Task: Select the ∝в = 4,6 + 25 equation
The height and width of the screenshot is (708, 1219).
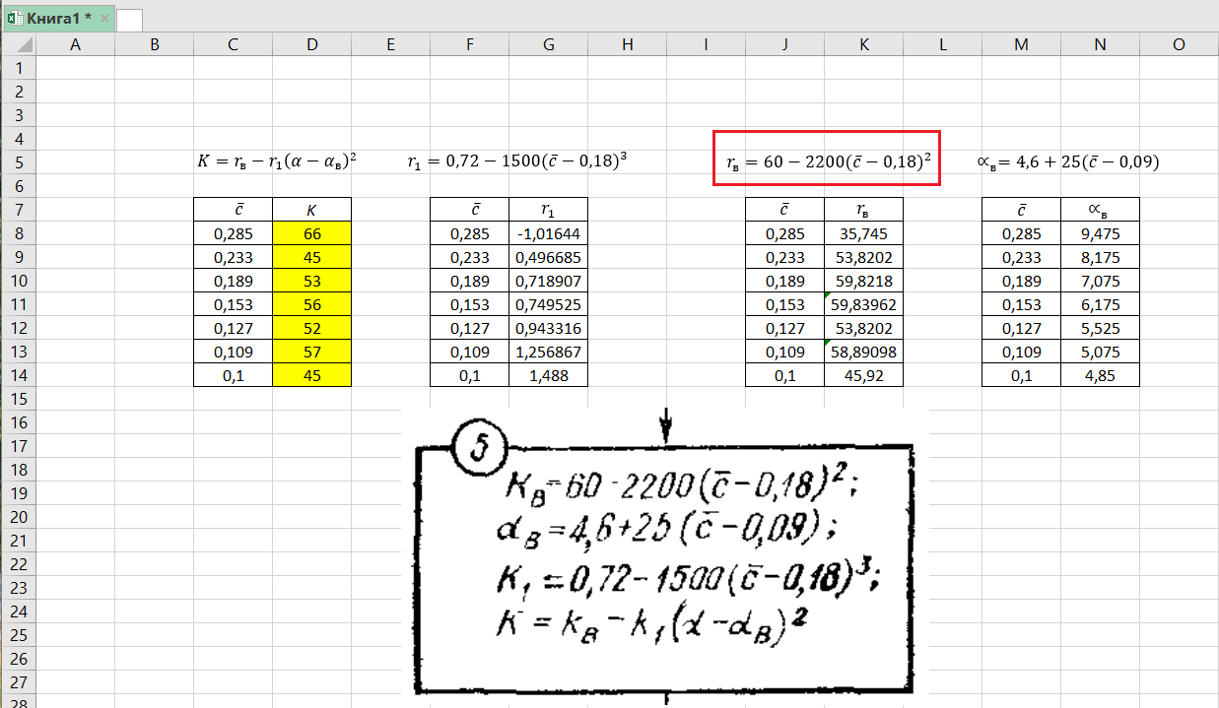Action: click(1074, 161)
